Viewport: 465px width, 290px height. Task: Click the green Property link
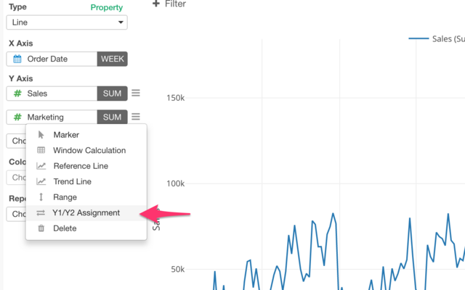pyautogui.click(x=106, y=7)
